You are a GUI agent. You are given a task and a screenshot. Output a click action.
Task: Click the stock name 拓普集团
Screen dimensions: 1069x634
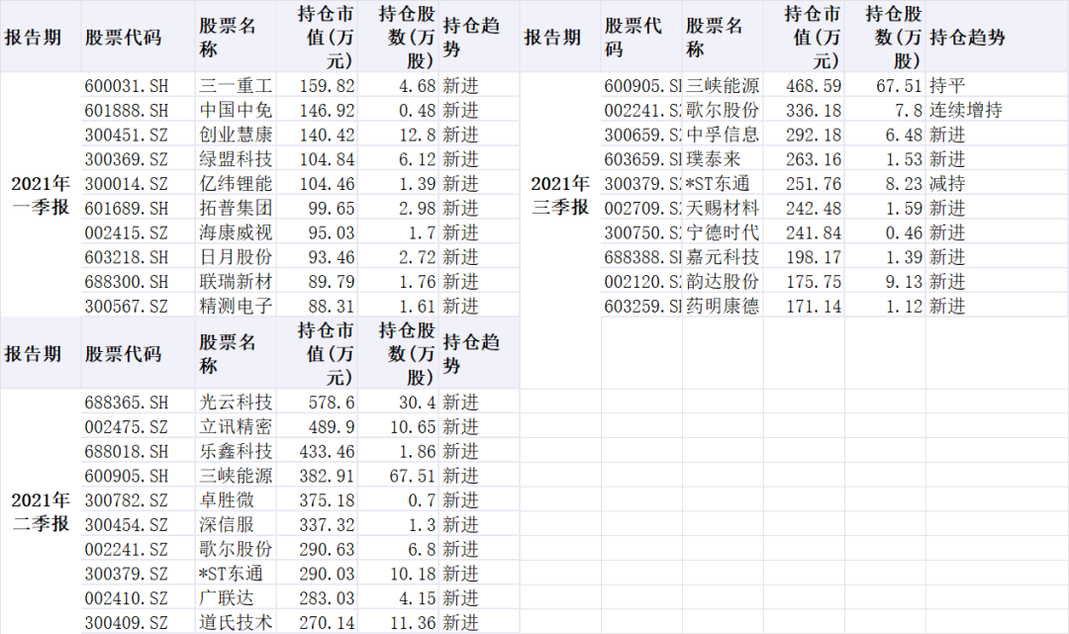pyautogui.click(x=236, y=209)
